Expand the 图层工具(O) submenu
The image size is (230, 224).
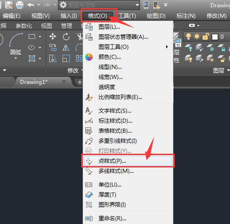[x=128, y=47]
